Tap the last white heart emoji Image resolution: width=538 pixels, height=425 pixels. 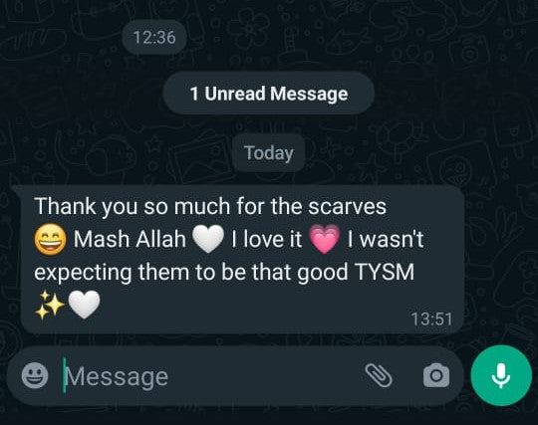84,305
